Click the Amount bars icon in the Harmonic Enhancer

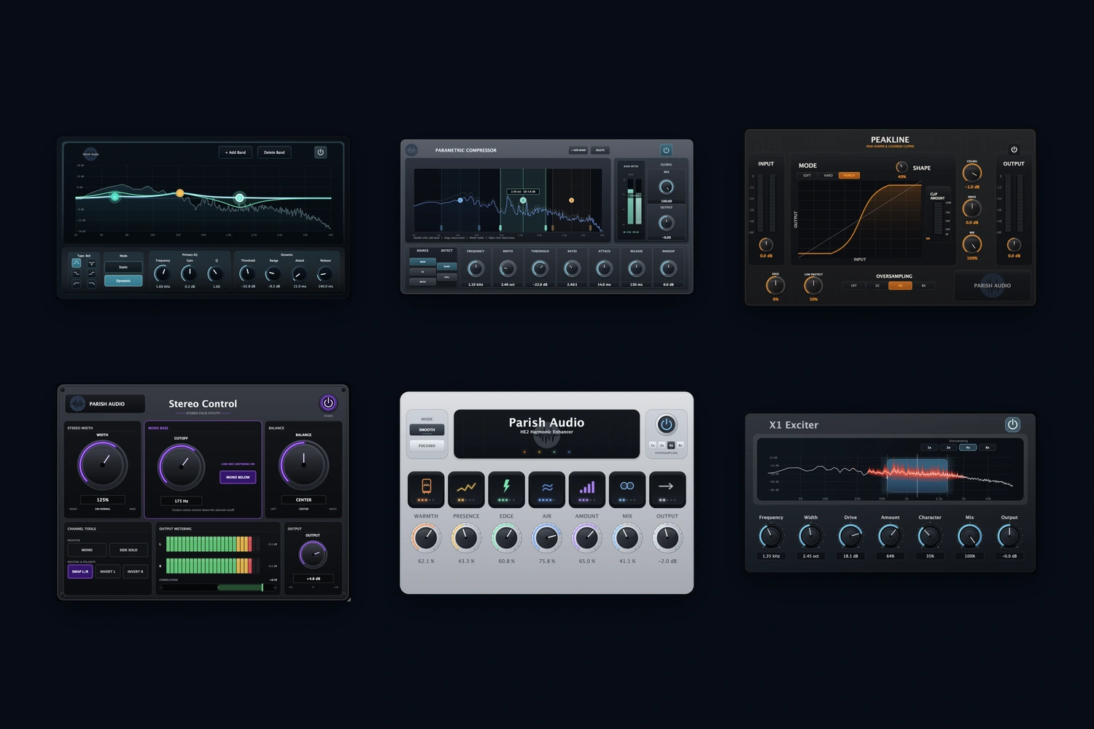[x=587, y=486]
